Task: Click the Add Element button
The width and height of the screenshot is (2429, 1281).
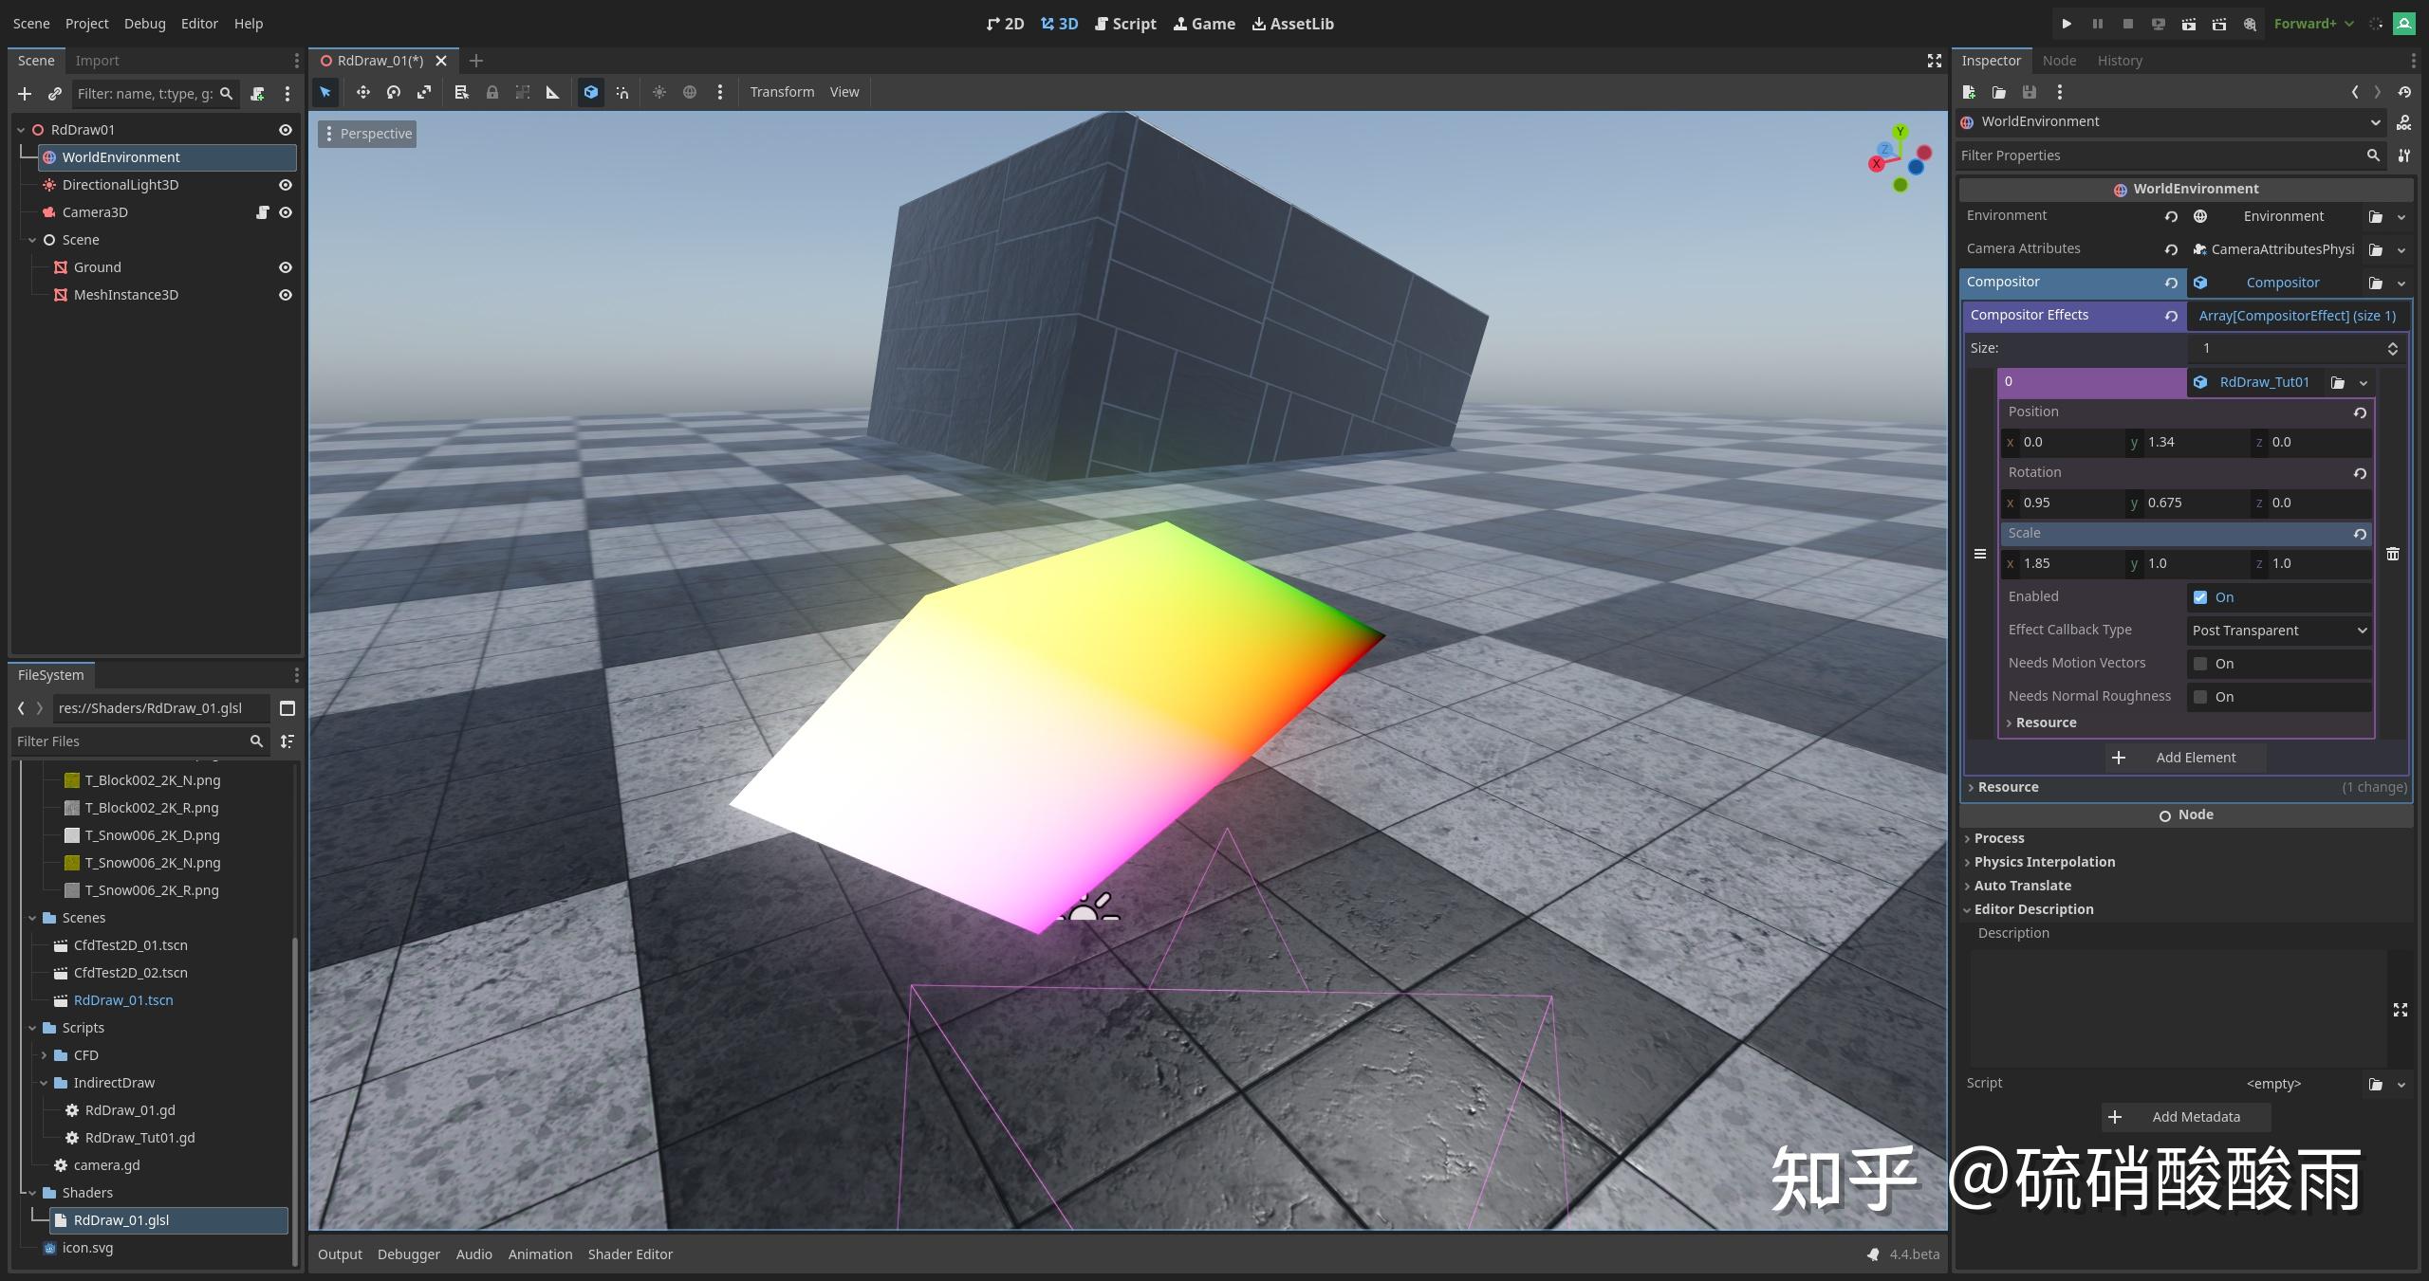Action: tap(2182, 757)
